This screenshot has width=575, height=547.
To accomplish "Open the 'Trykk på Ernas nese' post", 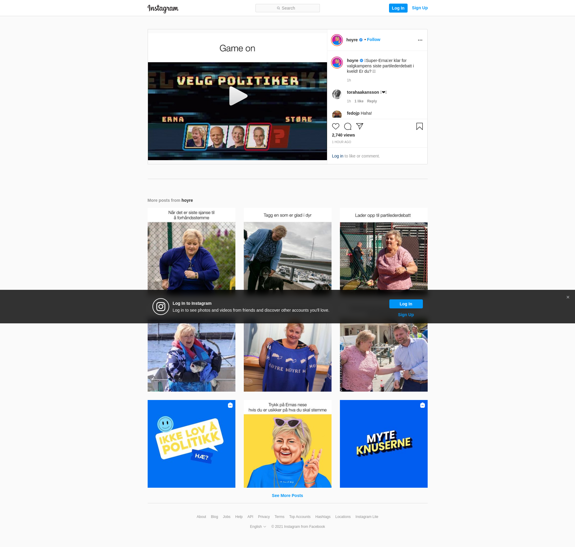I will click(x=287, y=444).
